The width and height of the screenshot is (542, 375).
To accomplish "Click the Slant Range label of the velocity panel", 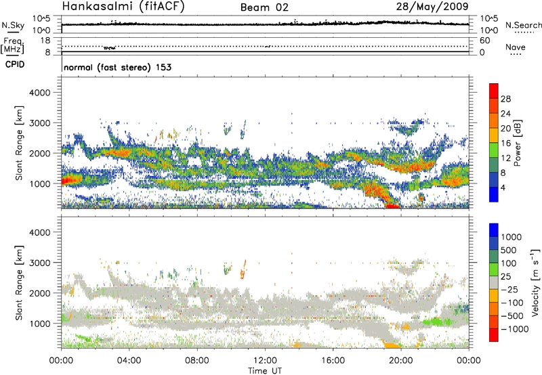I will pos(19,283).
